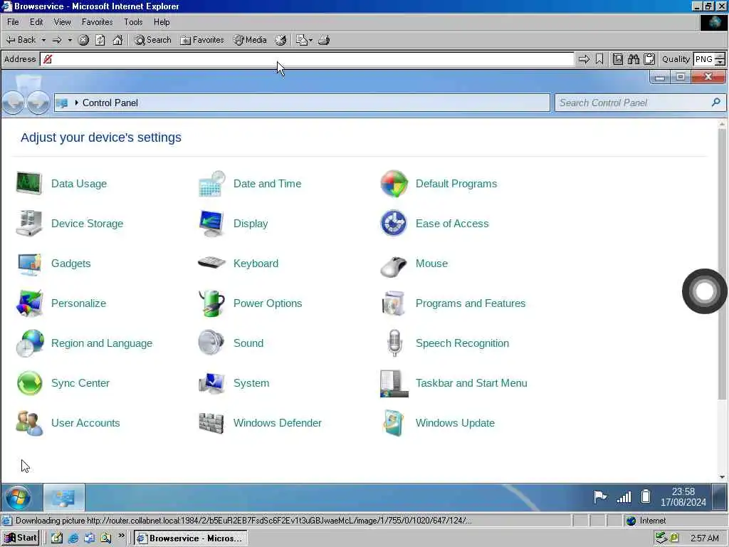Show more Quick Launch items chevron
This screenshot has width=729, height=547.
(x=121, y=536)
